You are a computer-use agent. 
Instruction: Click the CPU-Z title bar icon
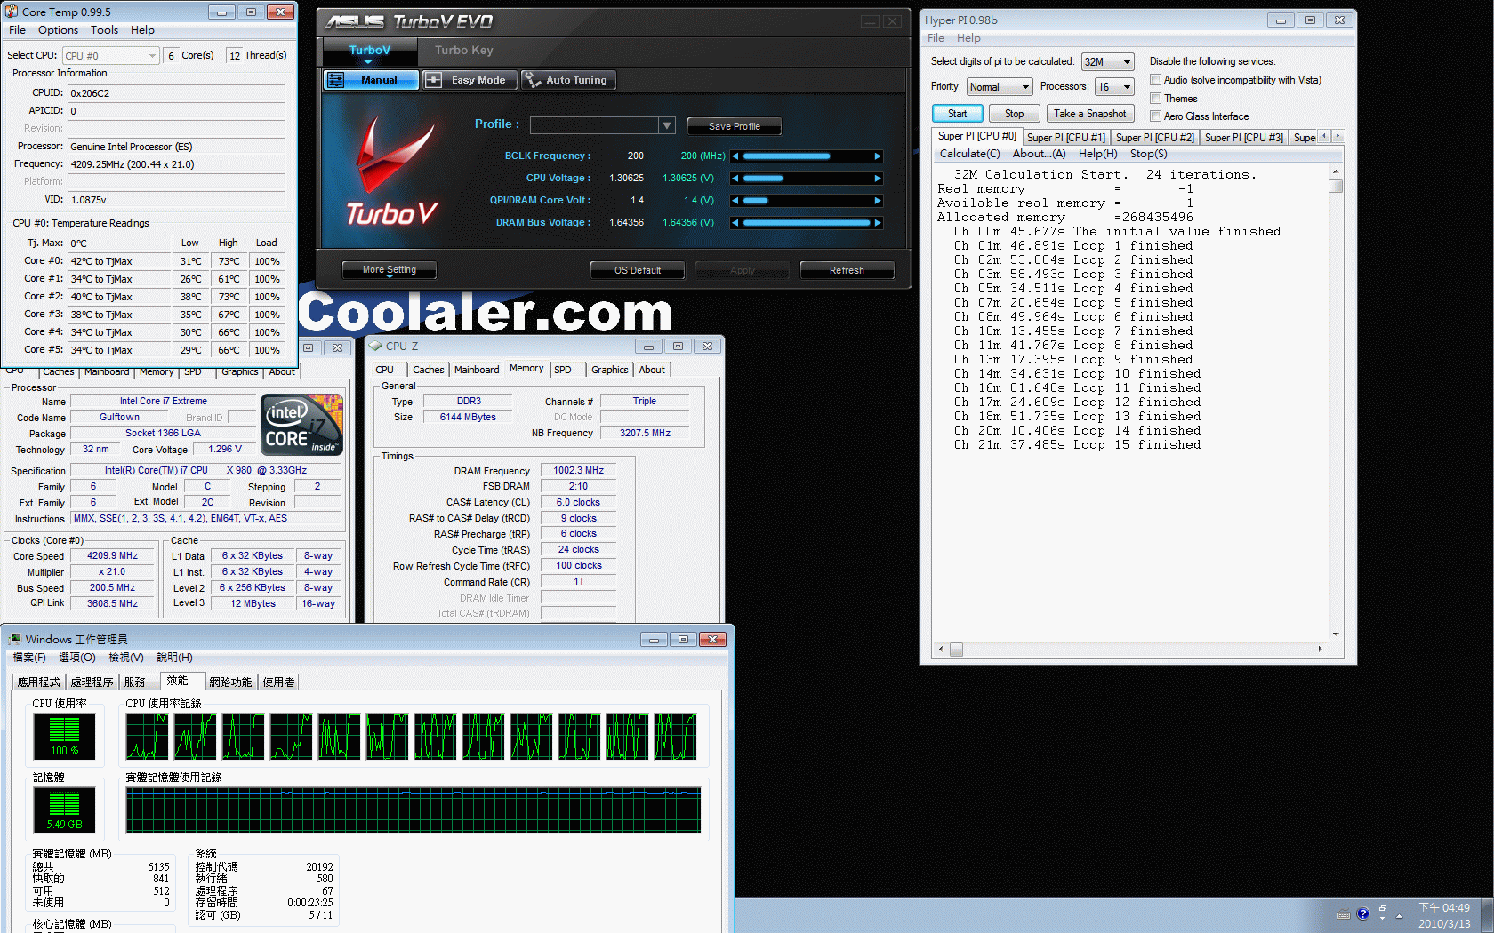pyautogui.click(x=375, y=346)
